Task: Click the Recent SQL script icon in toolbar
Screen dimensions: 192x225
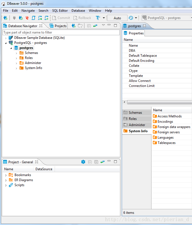Action: [40, 18]
